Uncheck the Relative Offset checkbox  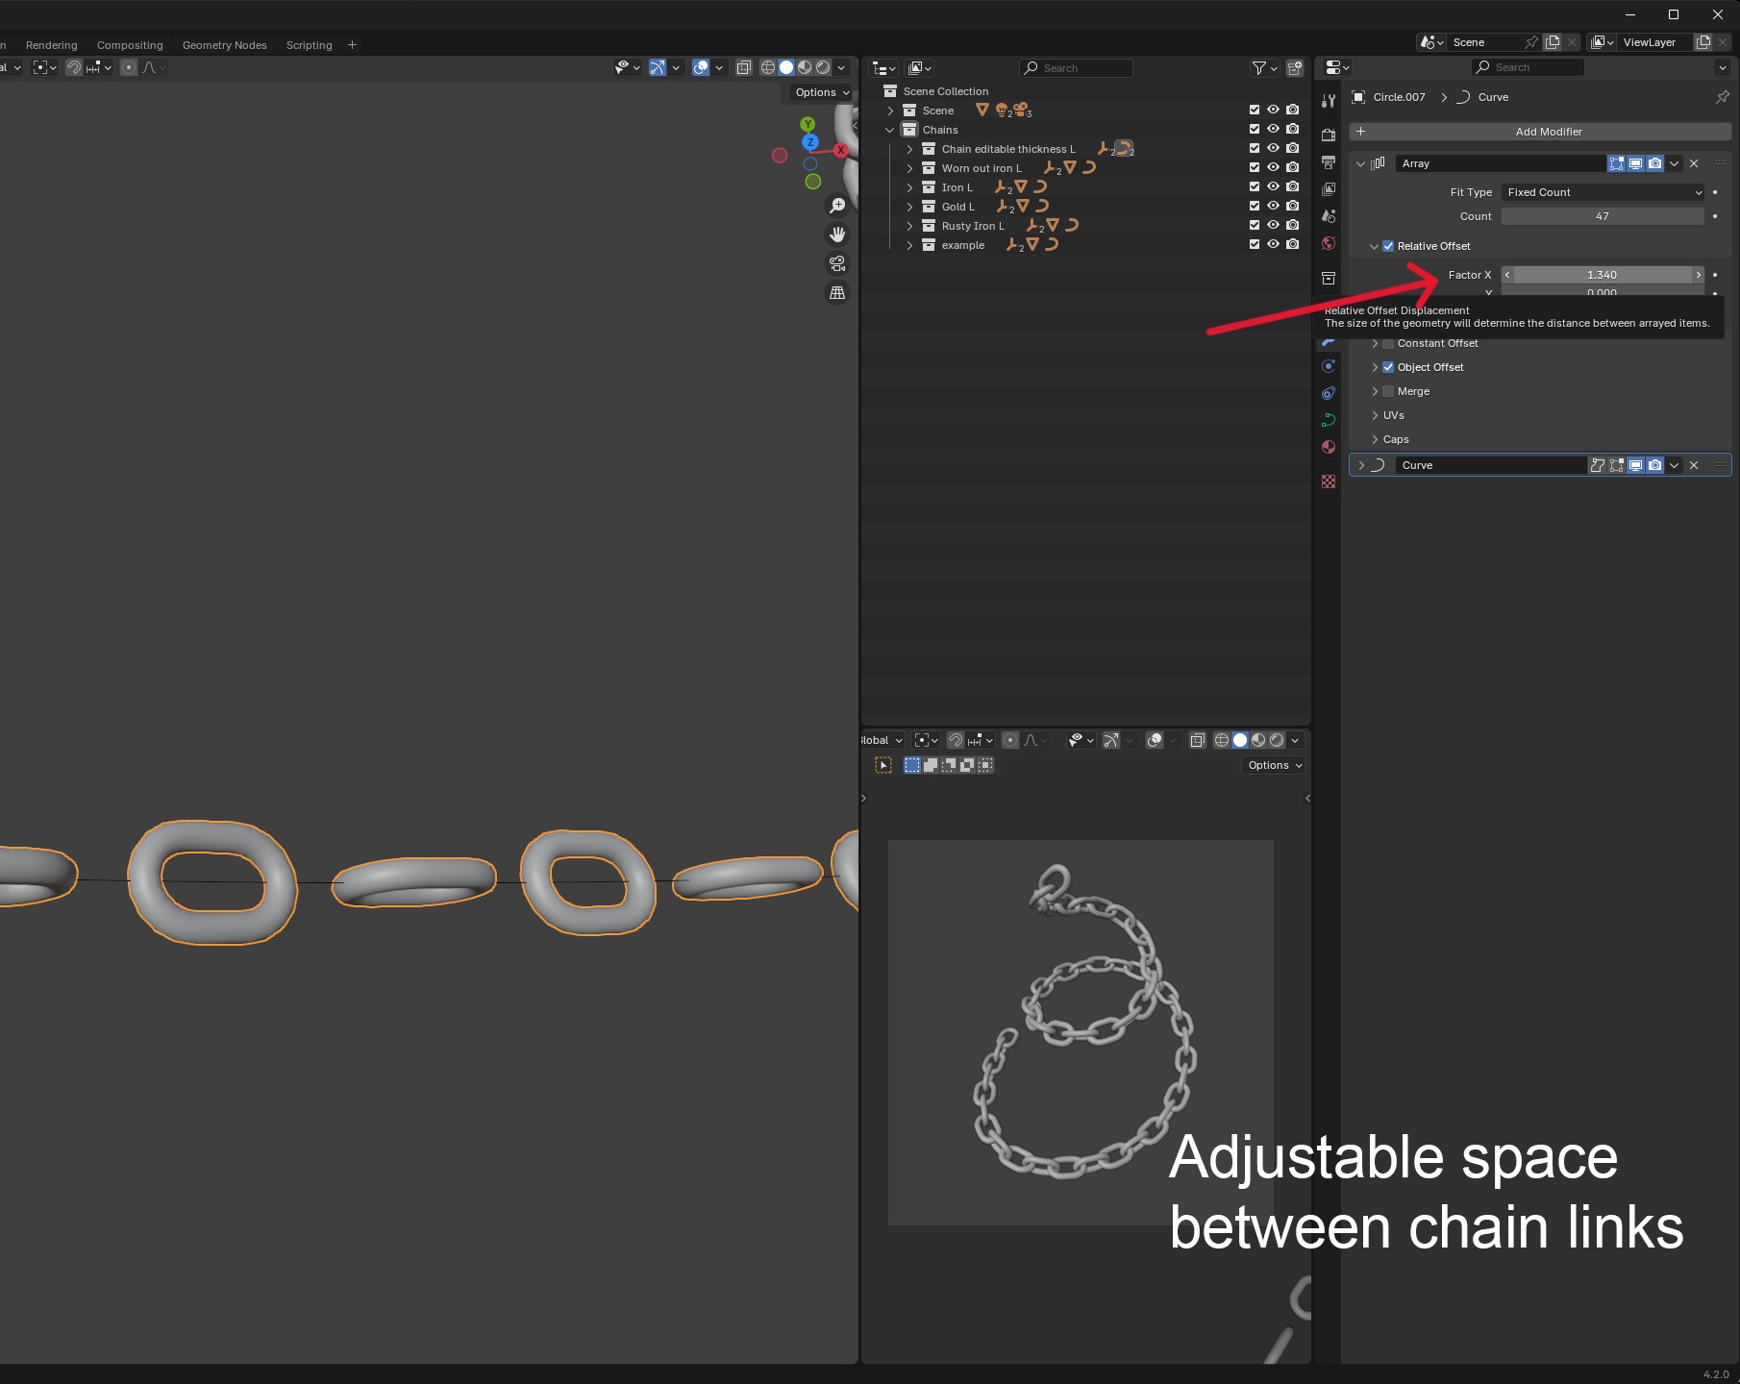[1388, 246]
